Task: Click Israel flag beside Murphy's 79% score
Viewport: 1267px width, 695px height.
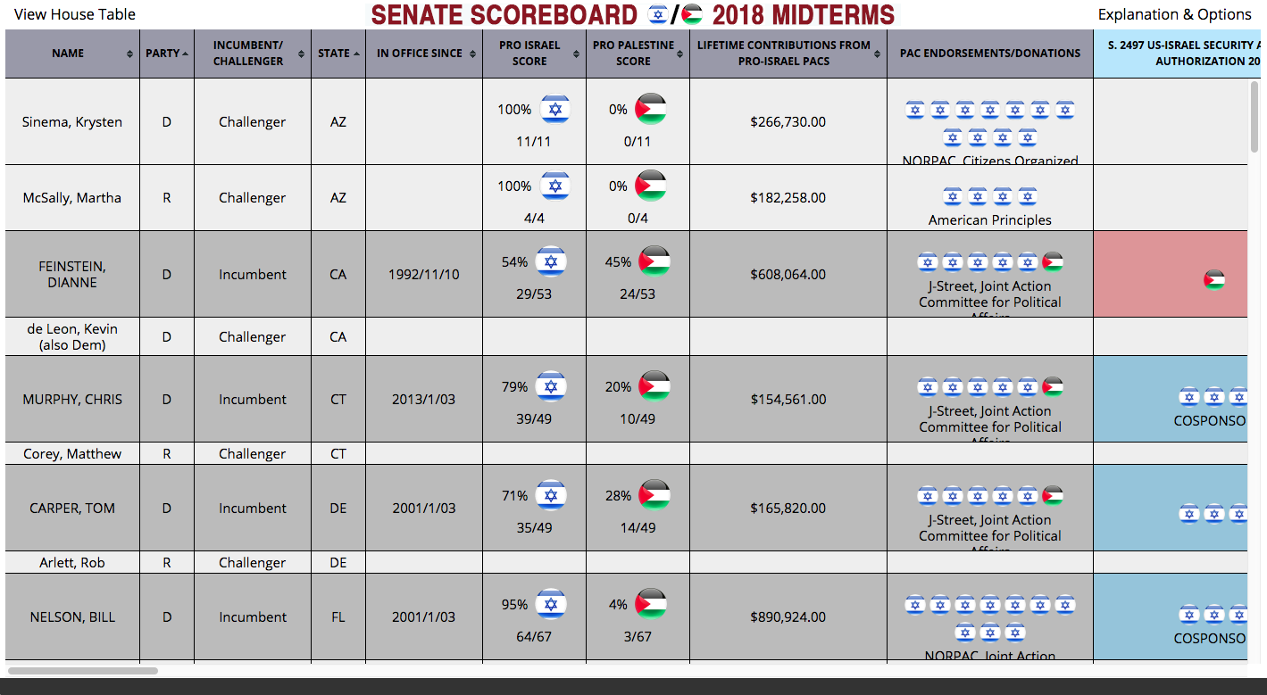Action: (550, 386)
